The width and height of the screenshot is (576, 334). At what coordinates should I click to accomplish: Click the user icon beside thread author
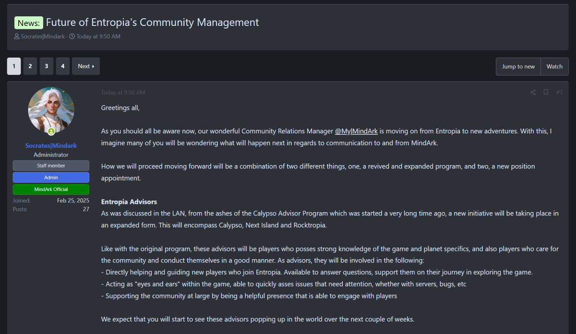pos(17,36)
